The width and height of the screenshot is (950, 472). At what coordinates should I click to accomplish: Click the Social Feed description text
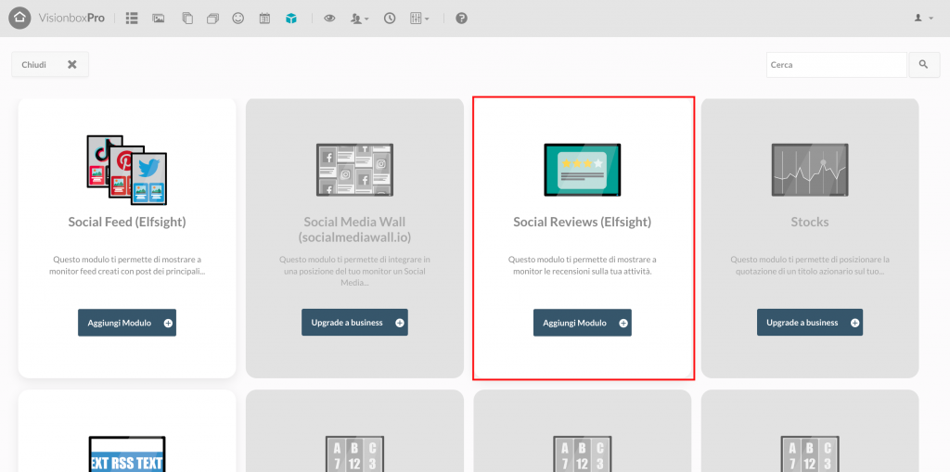[127, 265]
